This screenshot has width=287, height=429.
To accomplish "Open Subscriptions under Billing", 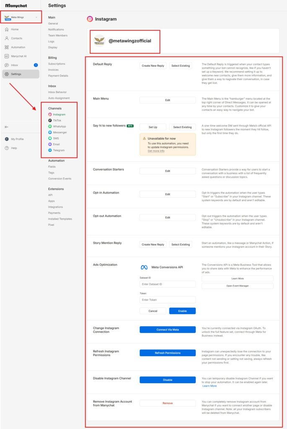I will tap(57, 64).
